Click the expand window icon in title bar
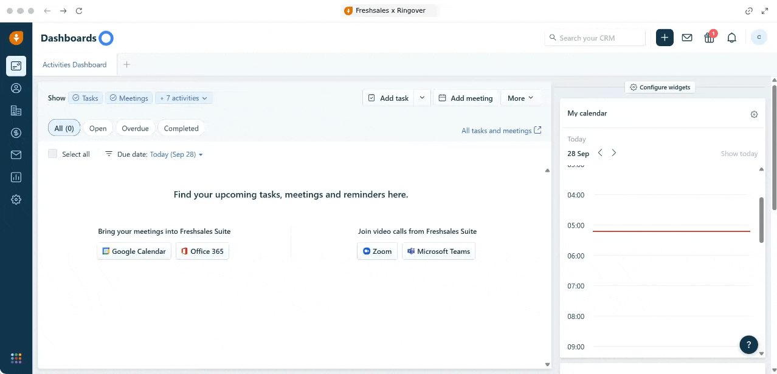This screenshot has width=777, height=374. tap(765, 11)
